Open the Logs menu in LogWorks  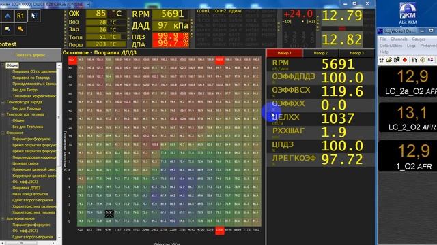[x=411, y=46]
